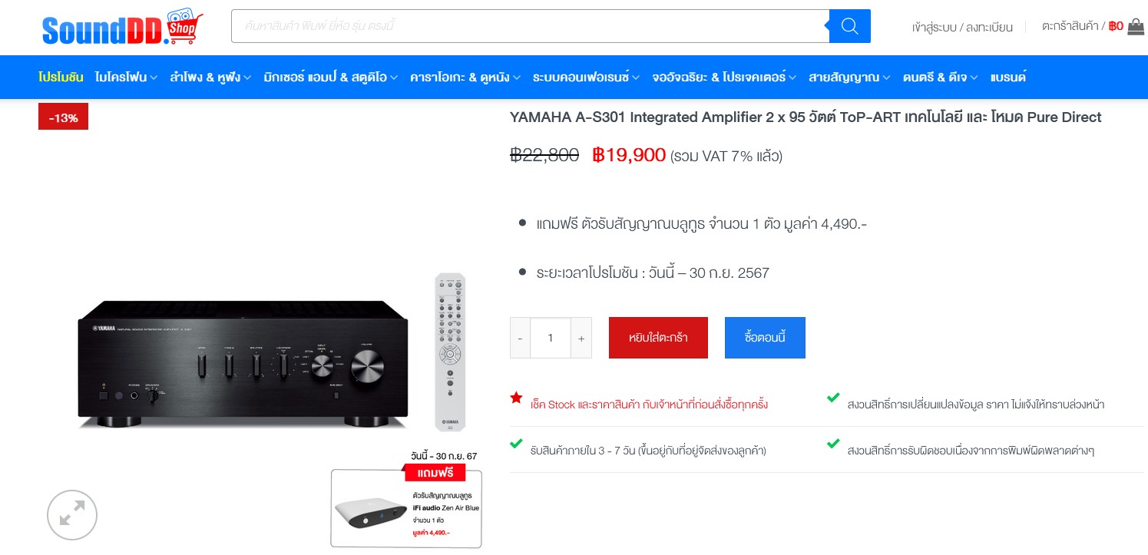
Task: Add to cart with หยิบใส่ตะกร้า button
Action: [x=658, y=338]
